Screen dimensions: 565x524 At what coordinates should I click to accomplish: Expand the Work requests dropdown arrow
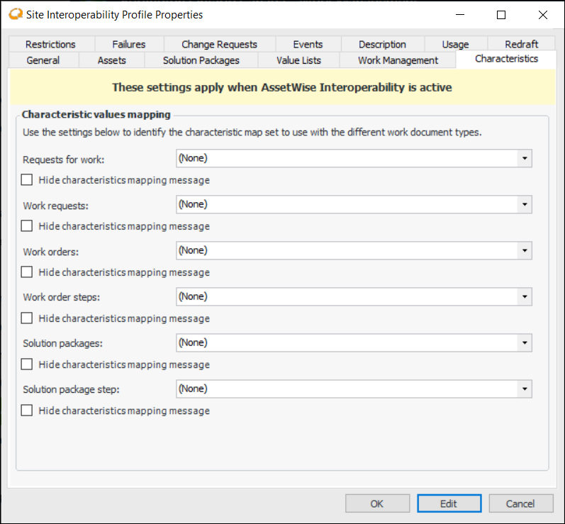524,204
